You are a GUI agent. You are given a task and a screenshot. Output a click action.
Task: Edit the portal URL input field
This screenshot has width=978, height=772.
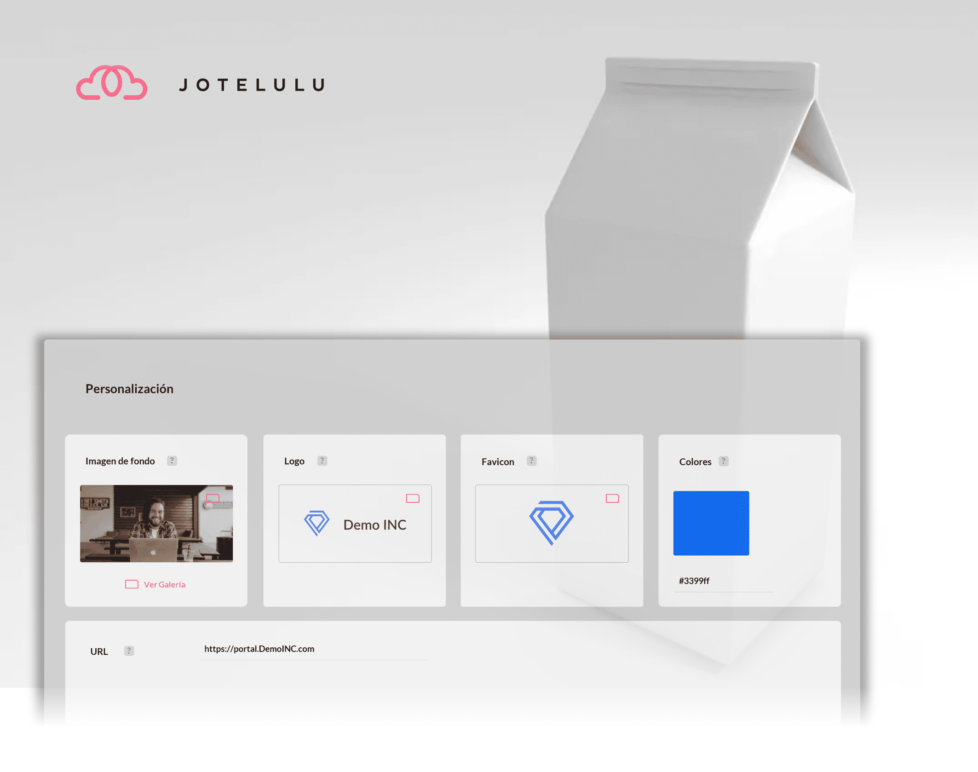[x=314, y=649]
